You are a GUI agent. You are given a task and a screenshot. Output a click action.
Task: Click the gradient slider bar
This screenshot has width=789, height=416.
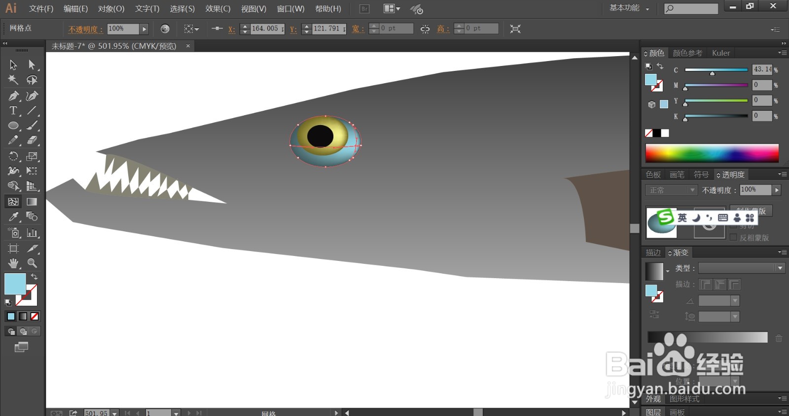(708, 337)
